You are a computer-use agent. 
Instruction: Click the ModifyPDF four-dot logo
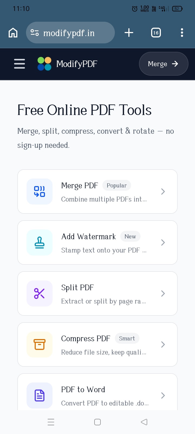[44, 64]
